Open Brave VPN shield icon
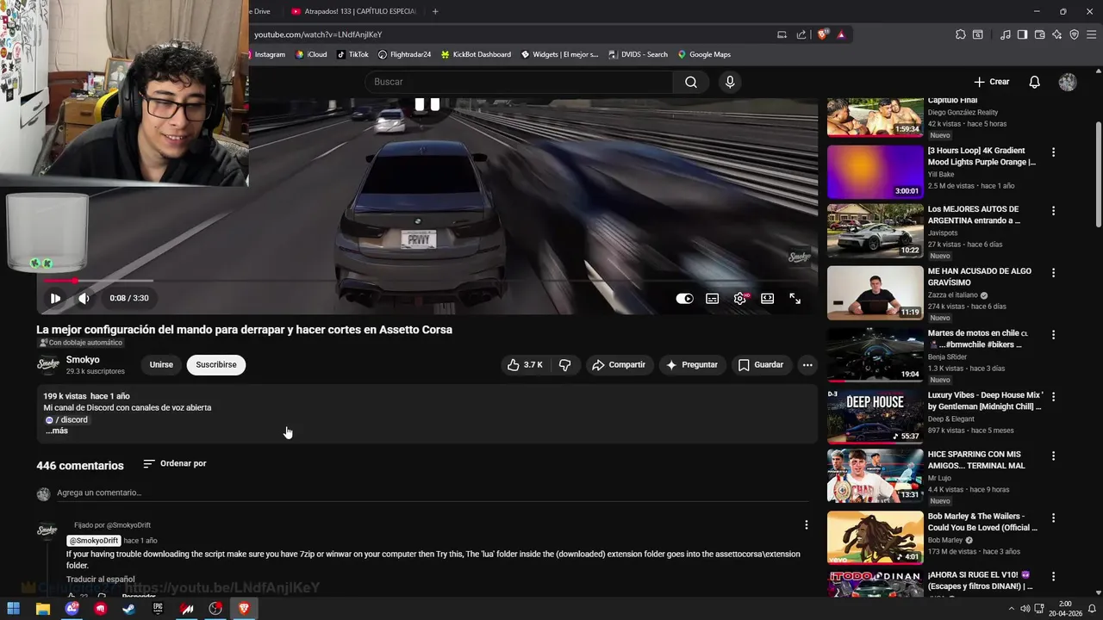The height and width of the screenshot is (620, 1103). click(1074, 34)
